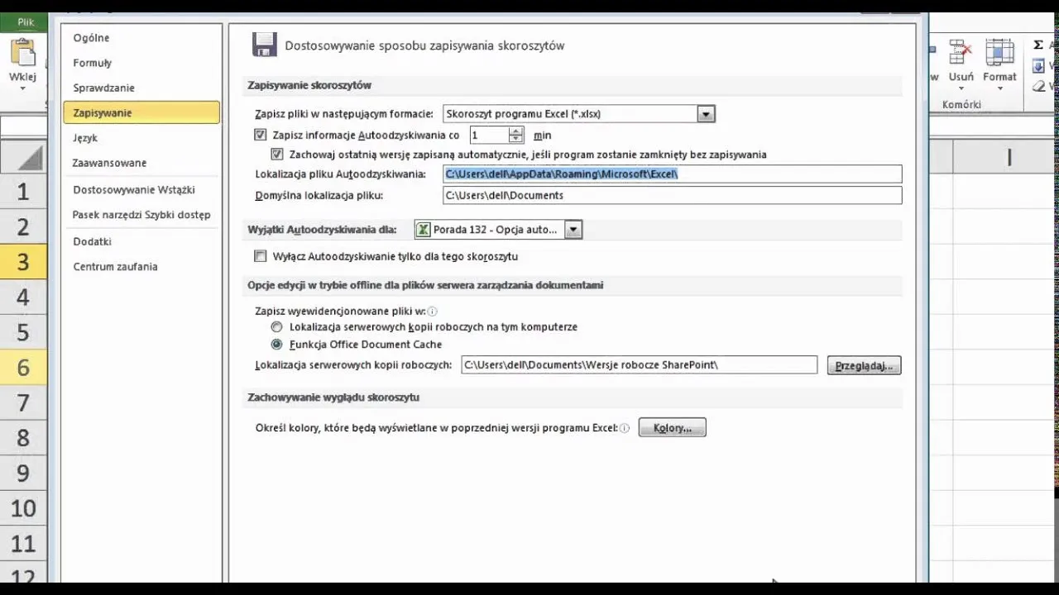Select Lokalizacja serwerowych kopii roboczych na tym komputerze
Screen dimensions: 1059x595
tap(277, 327)
